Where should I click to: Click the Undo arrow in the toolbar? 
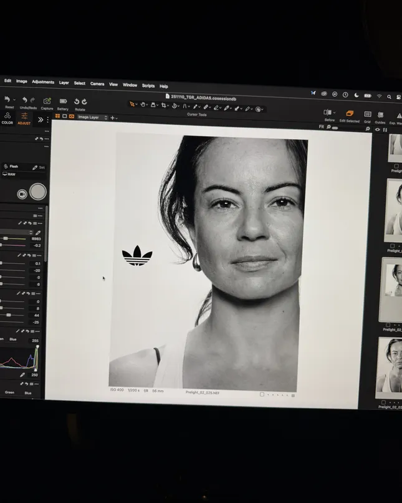tap(24, 100)
